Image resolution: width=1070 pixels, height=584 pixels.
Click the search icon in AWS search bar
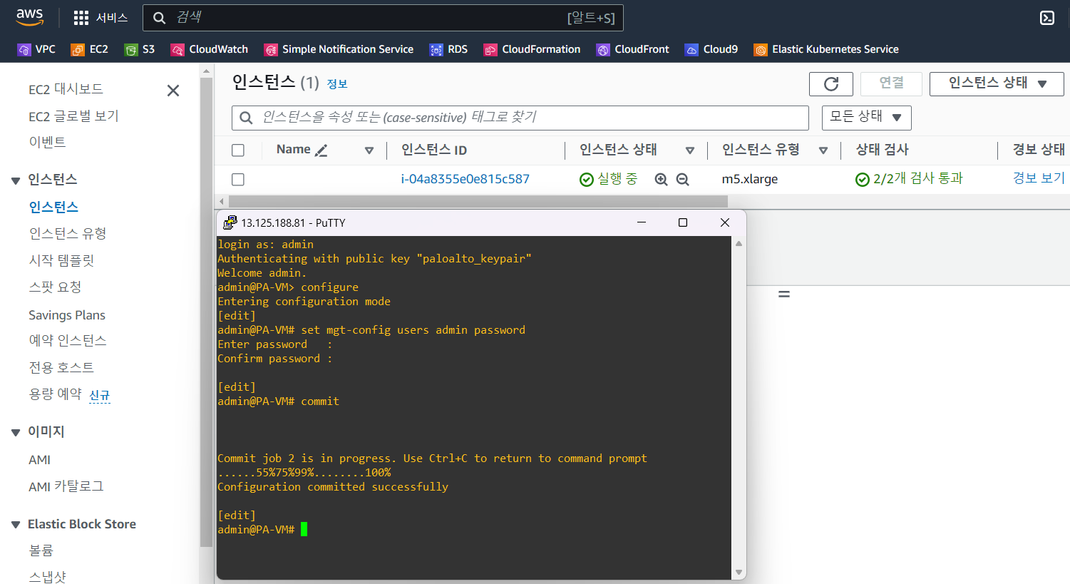160,18
